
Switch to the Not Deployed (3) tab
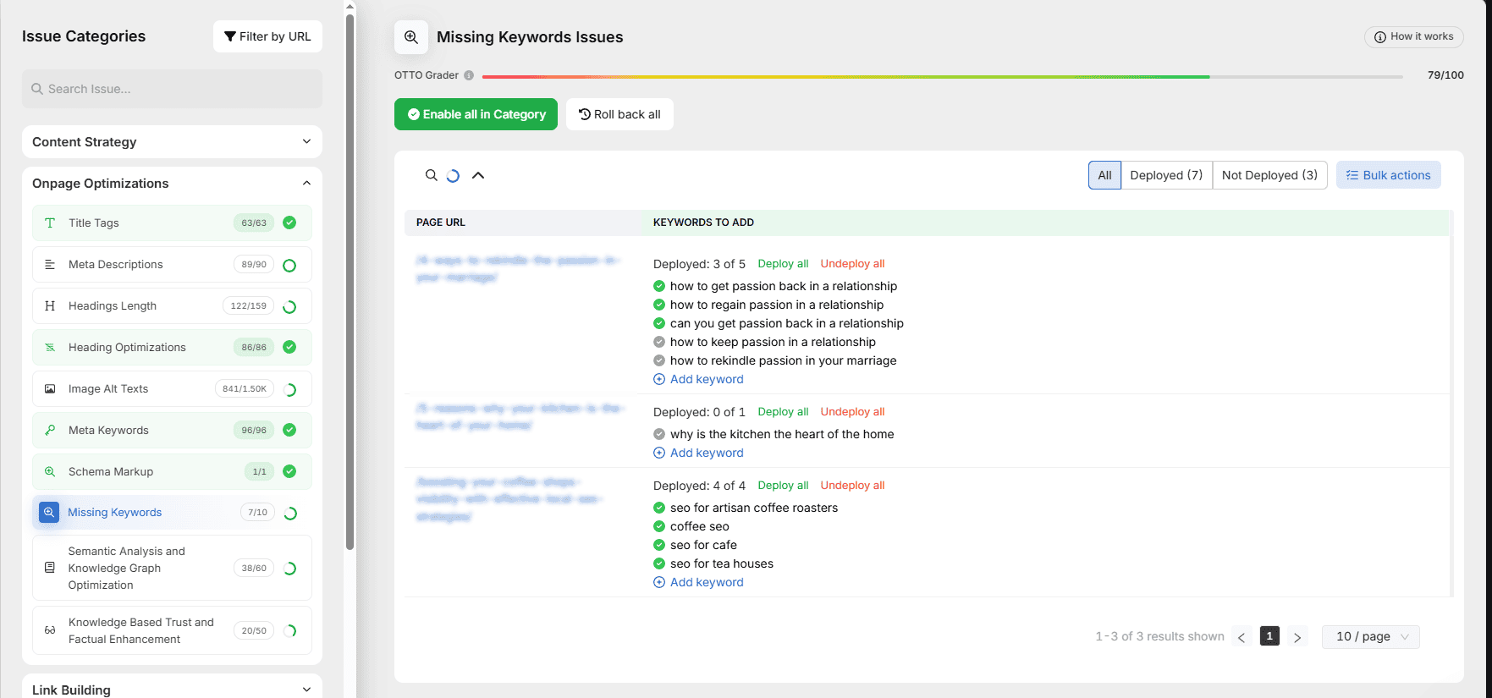(1269, 175)
